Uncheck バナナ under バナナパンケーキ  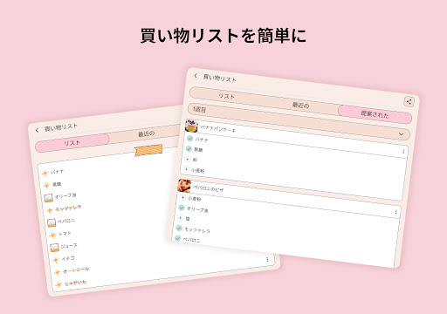click(x=190, y=139)
